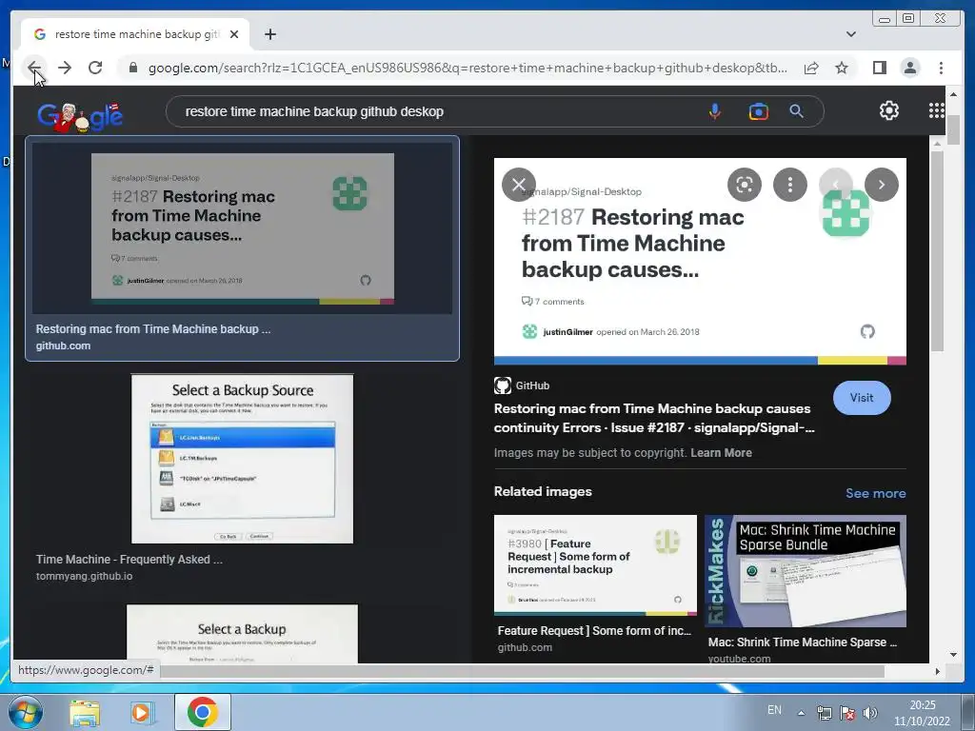The image size is (975, 731).
Task: Search by voice using the microphone icon
Action: 714,111
